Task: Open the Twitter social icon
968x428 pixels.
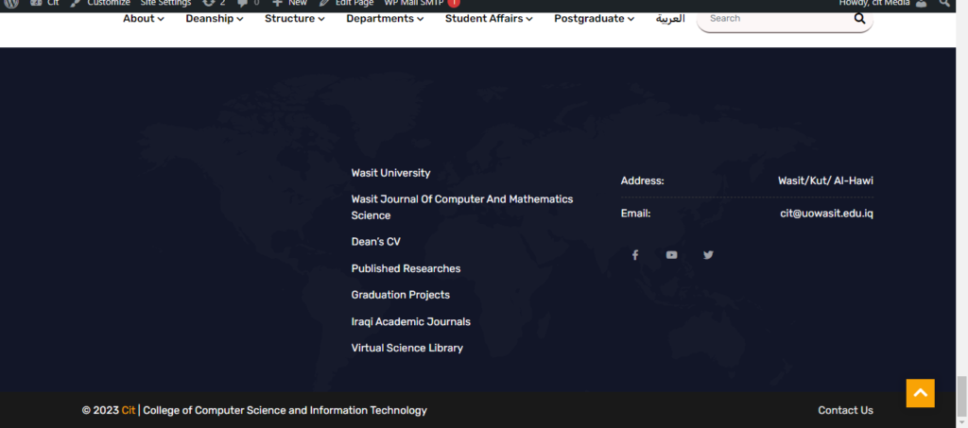Action: pos(708,255)
